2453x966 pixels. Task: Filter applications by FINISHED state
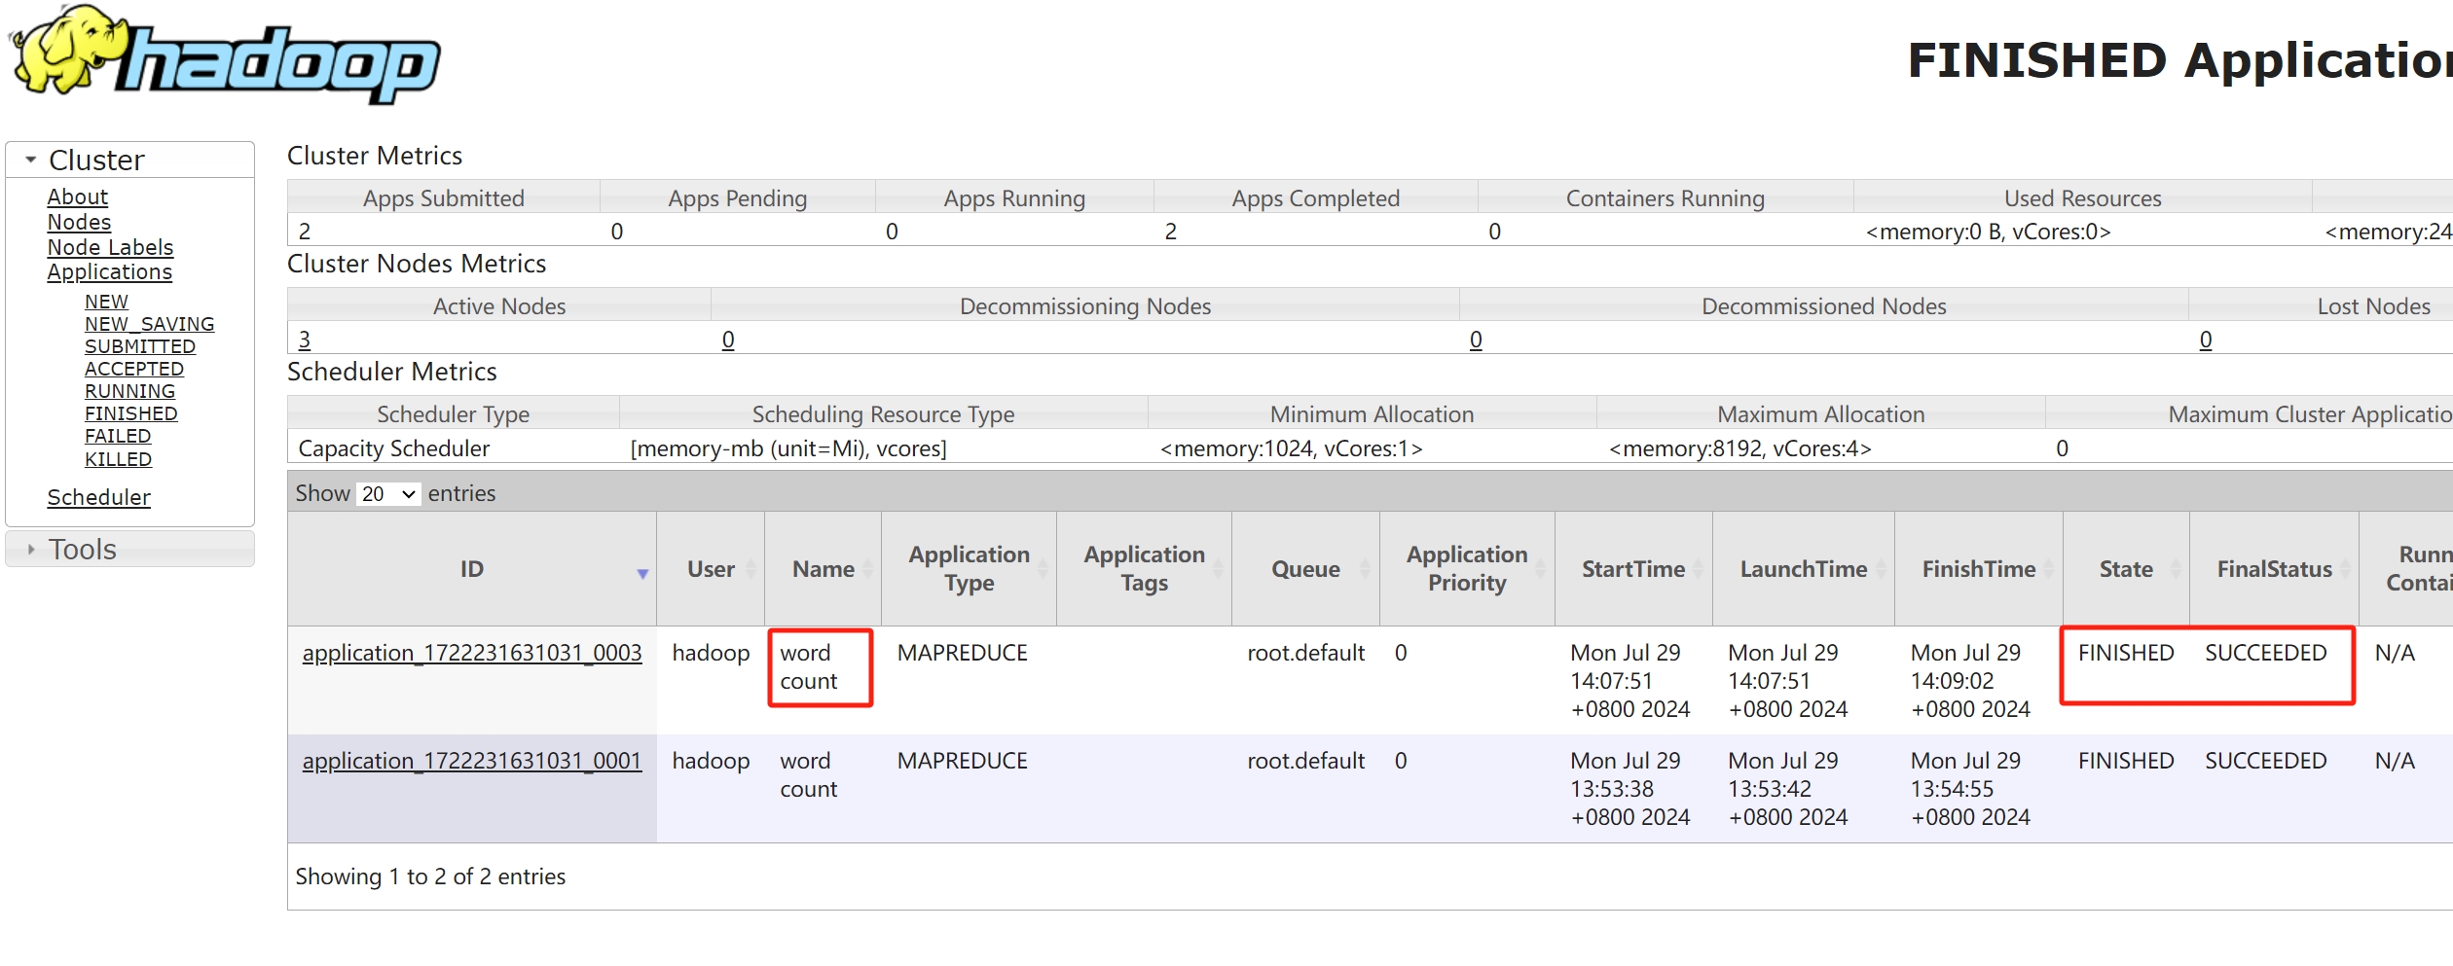(x=130, y=413)
